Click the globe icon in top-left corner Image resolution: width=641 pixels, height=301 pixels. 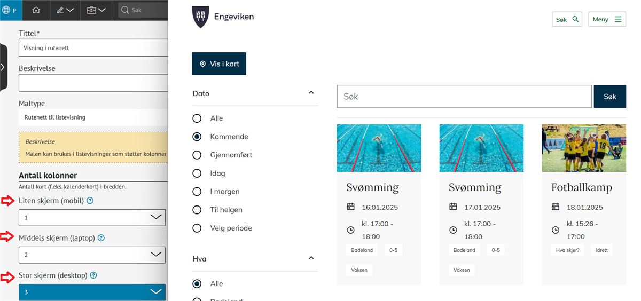coord(7,10)
